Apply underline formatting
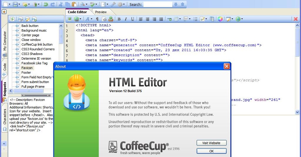This screenshot has height=157, width=301. [133, 19]
